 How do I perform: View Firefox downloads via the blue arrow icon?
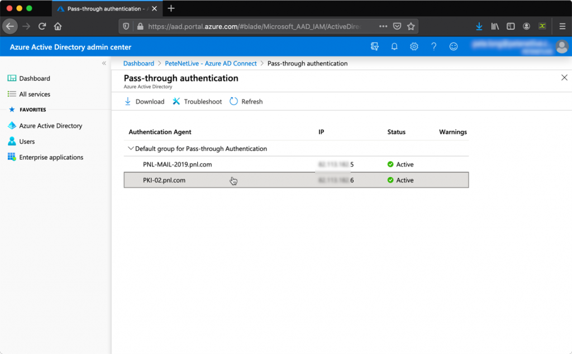click(479, 26)
